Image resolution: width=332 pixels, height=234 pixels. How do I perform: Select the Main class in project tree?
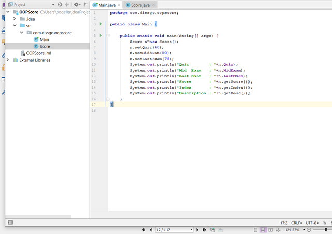44,39
